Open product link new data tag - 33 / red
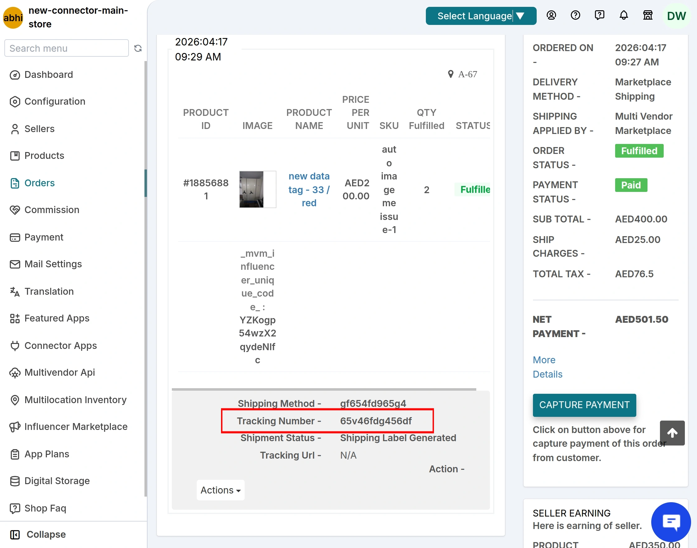Image resolution: width=697 pixels, height=548 pixels. coord(309,189)
